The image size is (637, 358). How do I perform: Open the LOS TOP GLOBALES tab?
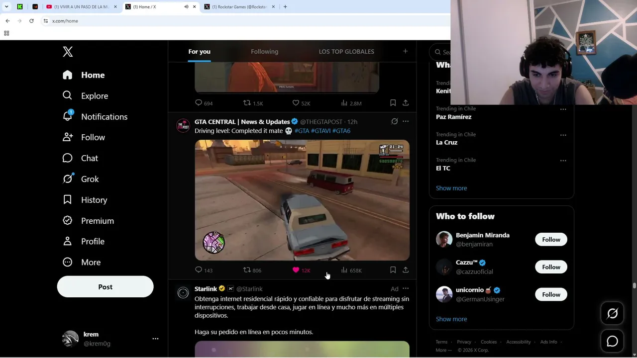point(346,52)
